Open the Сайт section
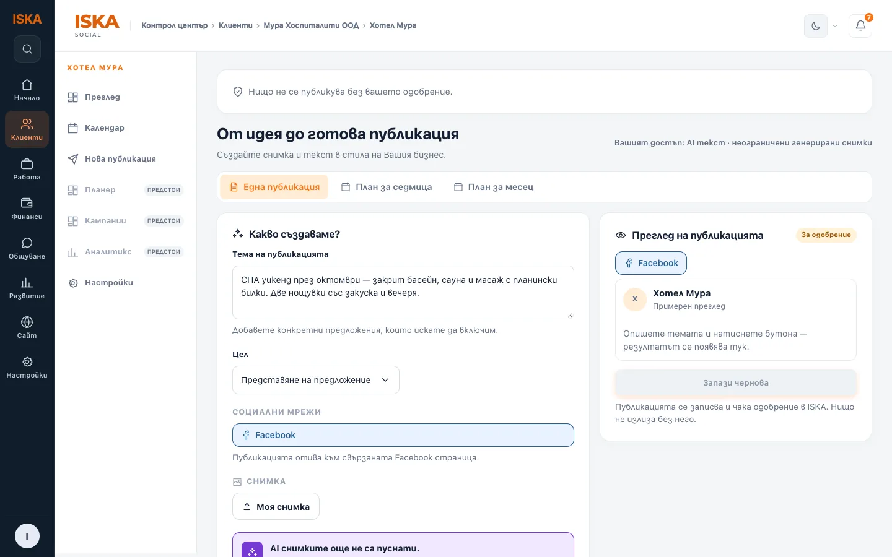Image resolution: width=892 pixels, height=557 pixels. click(x=27, y=327)
